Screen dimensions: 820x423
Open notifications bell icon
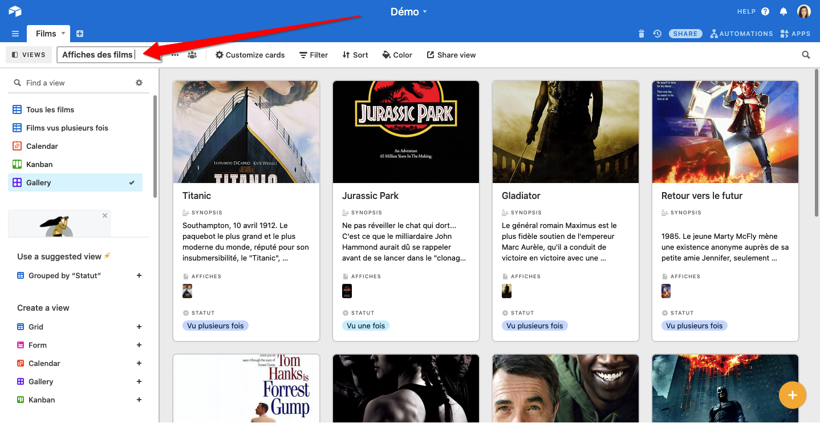[784, 11]
